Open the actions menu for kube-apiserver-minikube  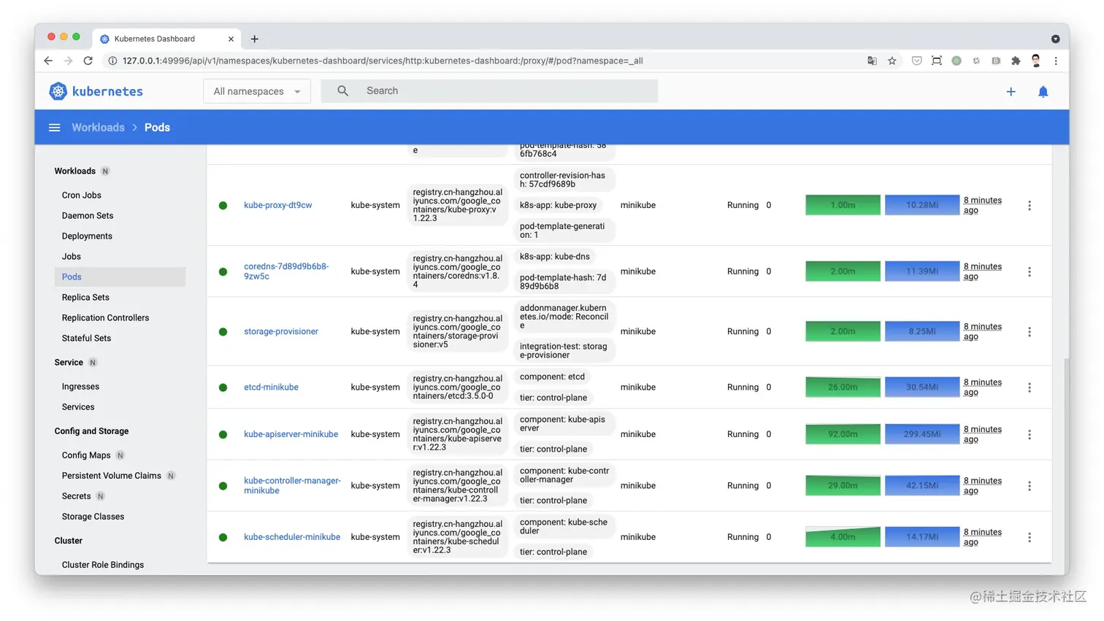(1030, 434)
